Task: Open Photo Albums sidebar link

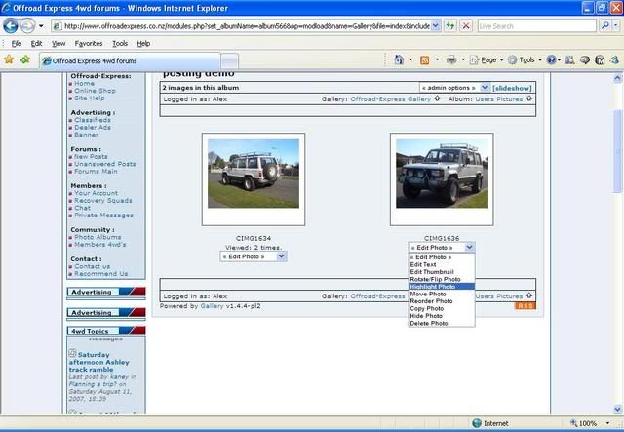Action: point(97,237)
